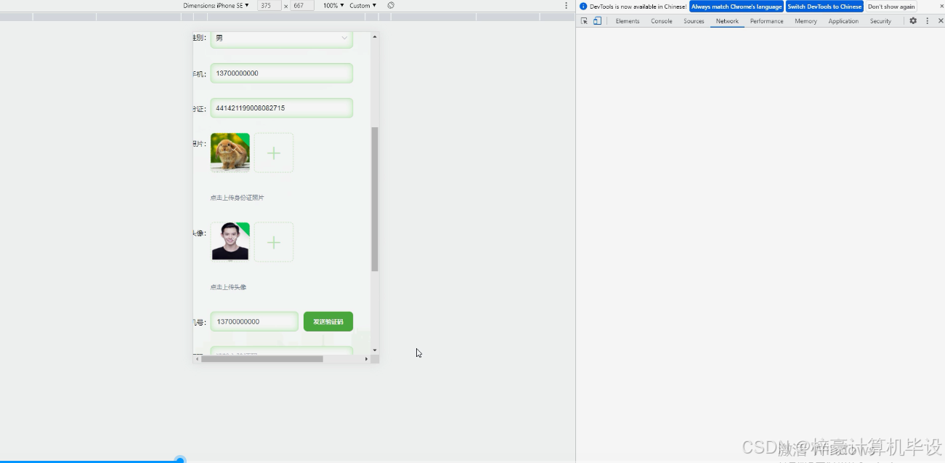This screenshot has width=945, height=463.
Task: Open device toolbar more options menu
Action: (567, 5)
